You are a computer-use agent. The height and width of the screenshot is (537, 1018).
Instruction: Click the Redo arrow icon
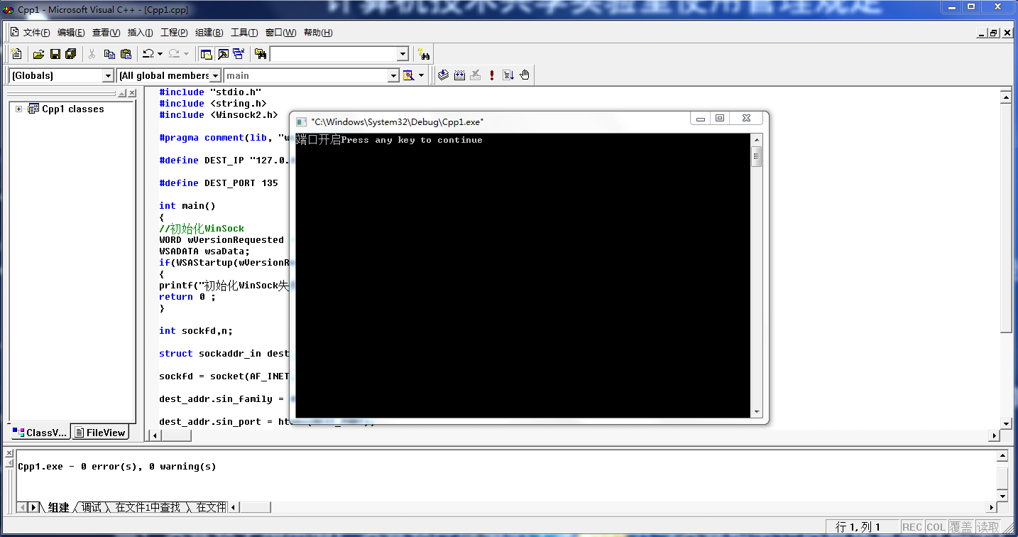(x=175, y=54)
